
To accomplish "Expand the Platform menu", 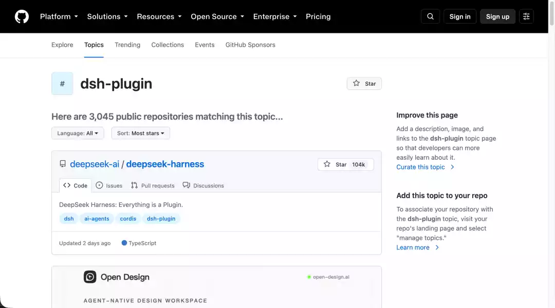I will (x=59, y=16).
